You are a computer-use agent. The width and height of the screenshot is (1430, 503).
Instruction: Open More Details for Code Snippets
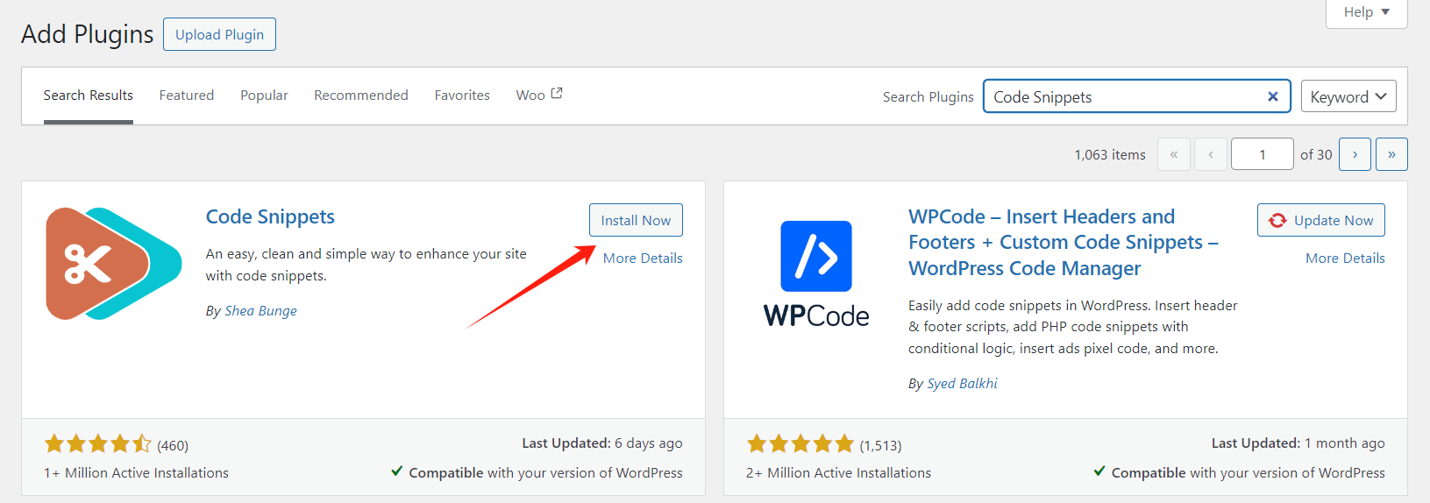(643, 258)
